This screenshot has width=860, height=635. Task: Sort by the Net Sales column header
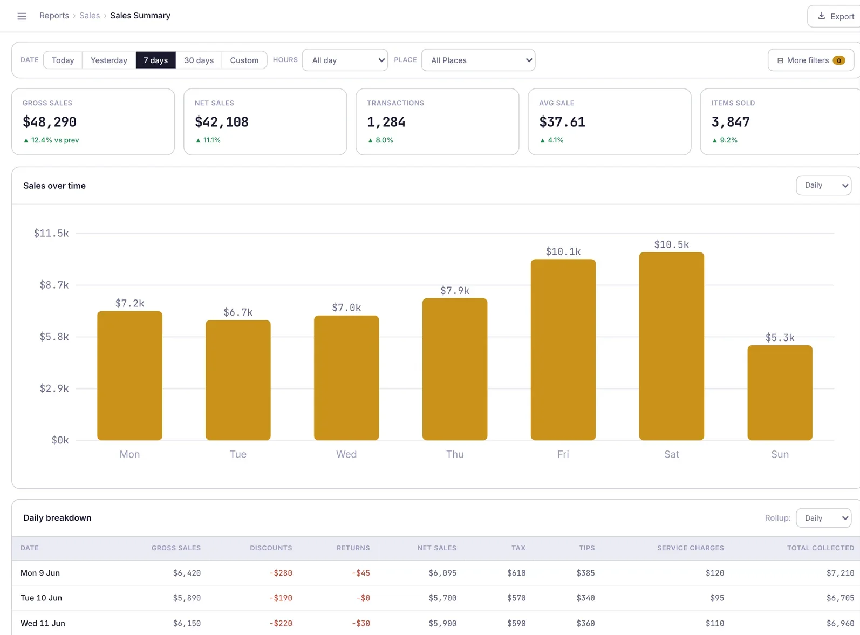[437, 548]
